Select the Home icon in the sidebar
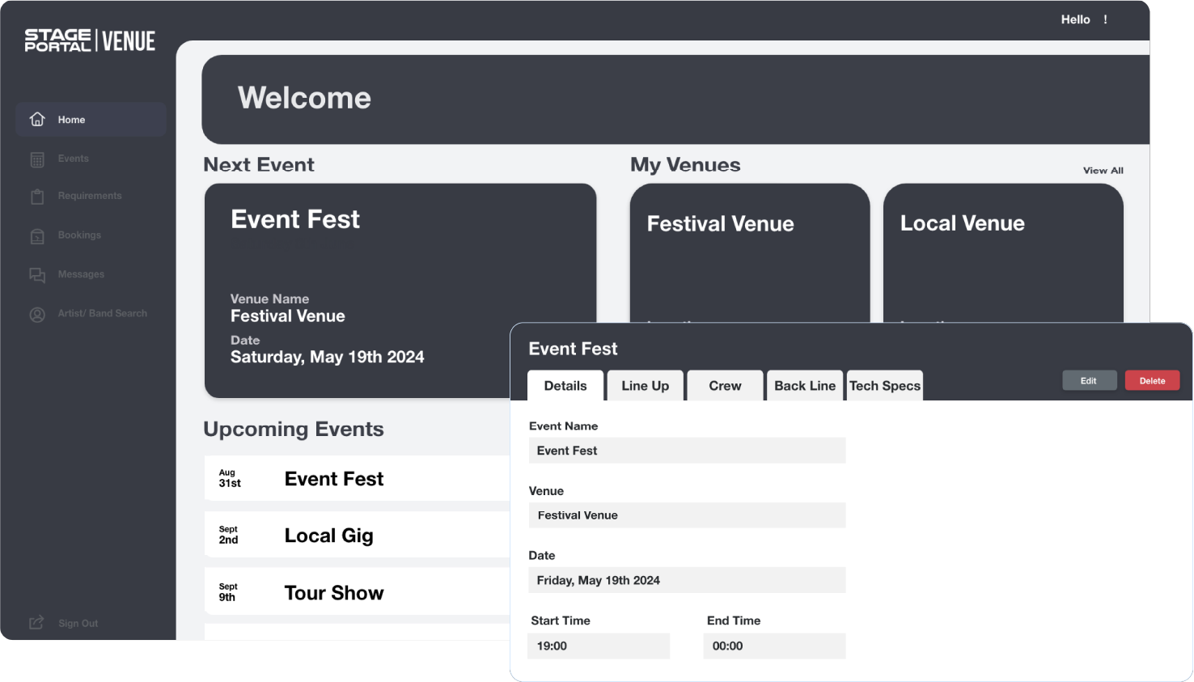 (37, 119)
